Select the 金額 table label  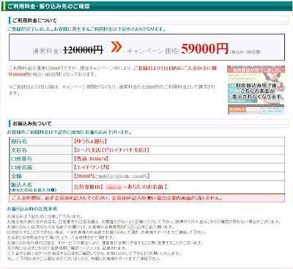pos(16,176)
